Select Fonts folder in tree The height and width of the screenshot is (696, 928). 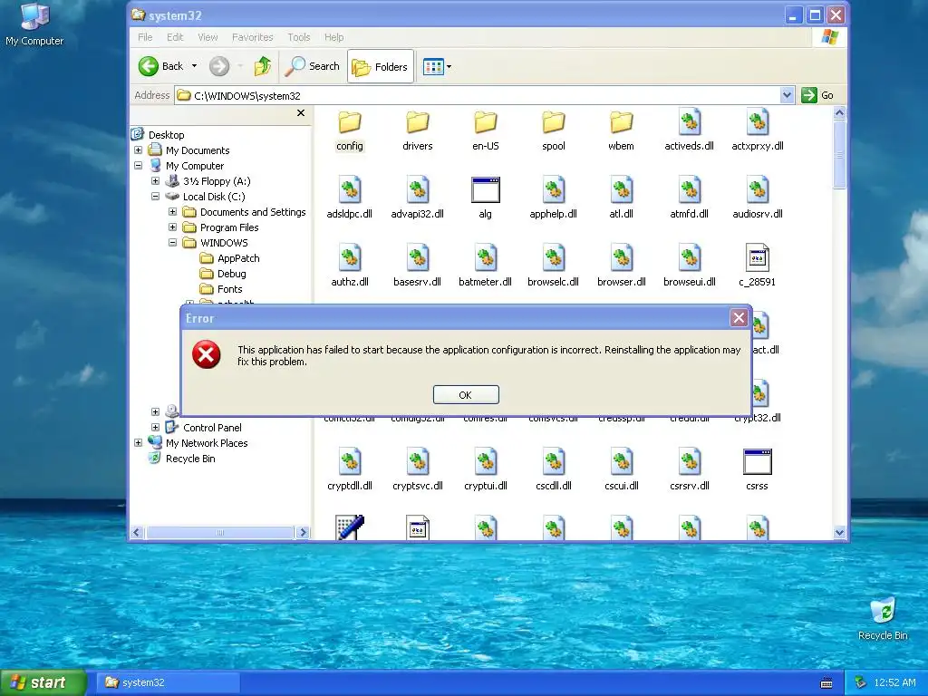click(x=221, y=289)
